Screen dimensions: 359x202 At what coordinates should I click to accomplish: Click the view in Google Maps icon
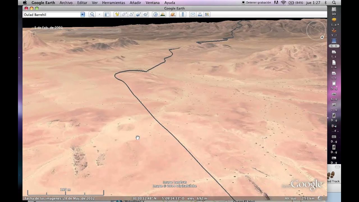click(207, 15)
